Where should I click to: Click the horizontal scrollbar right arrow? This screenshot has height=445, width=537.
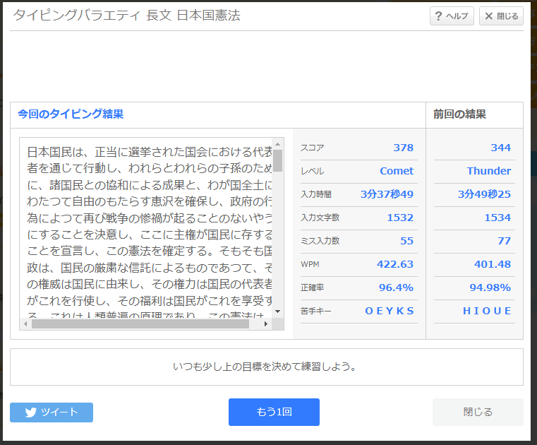pyautogui.click(x=266, y=324)
